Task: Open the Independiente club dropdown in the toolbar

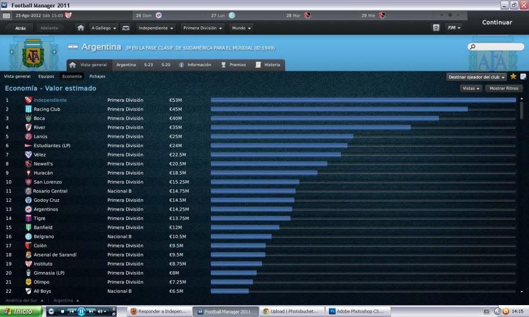Action: point(155,28)
